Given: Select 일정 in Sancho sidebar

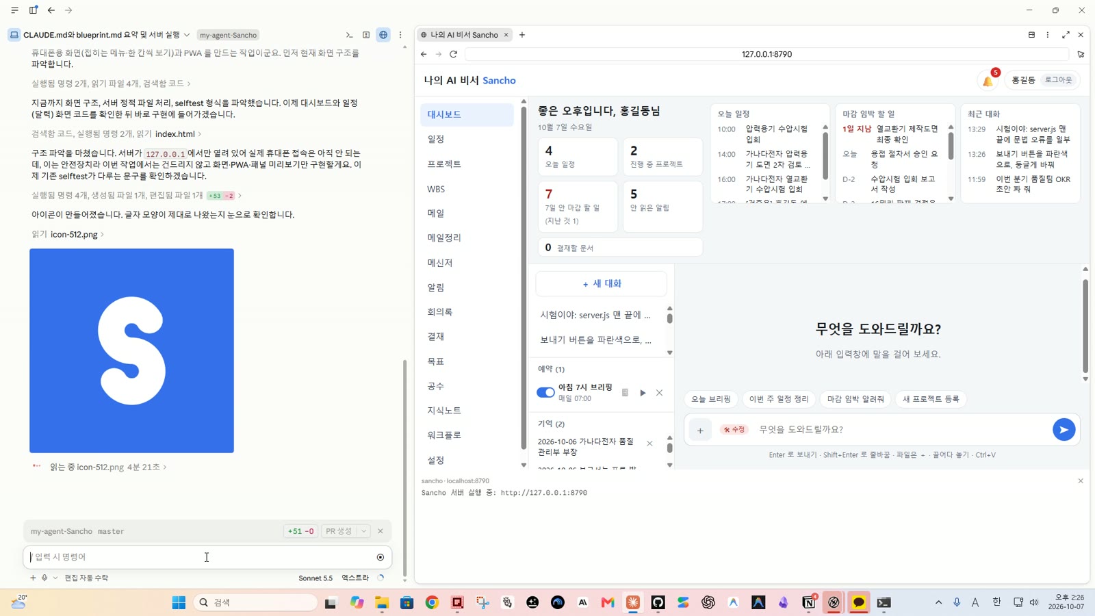Looking at the screenshot, I should pyautogui.click(x=467, y=139).
